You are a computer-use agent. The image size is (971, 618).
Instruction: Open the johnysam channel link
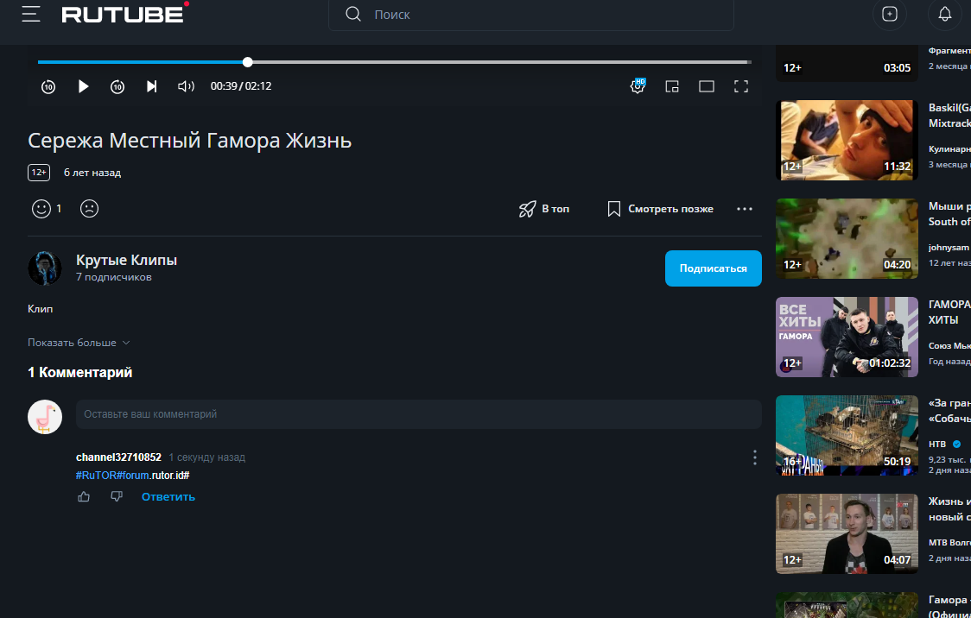949,248
